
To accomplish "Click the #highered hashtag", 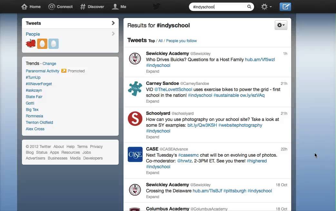I will pos(257,161).
